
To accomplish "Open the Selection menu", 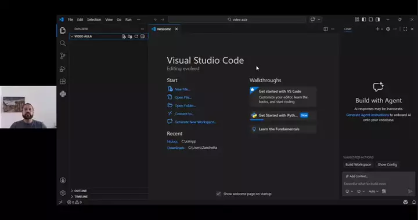I will tap(94, 20).
